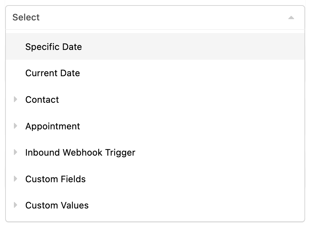
Task: Expand the Custom Values disclosure triangle
Action: click(16, 205)
